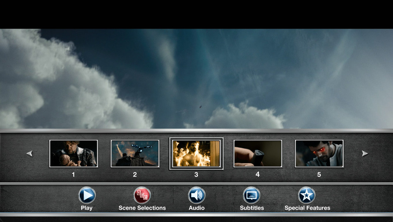Click the number 1 under the first scene

[74, 175]
